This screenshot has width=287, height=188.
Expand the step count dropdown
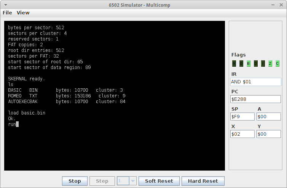pos(133,181)
